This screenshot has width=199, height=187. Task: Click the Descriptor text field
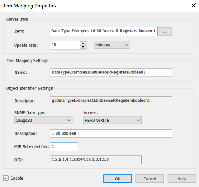click(x=111, y=101)
